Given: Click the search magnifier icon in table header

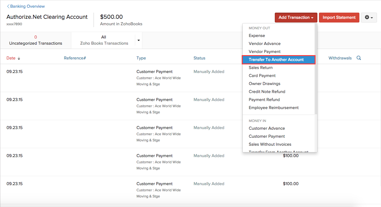Looking at the screenshot, I should click(x=358, y=58).
